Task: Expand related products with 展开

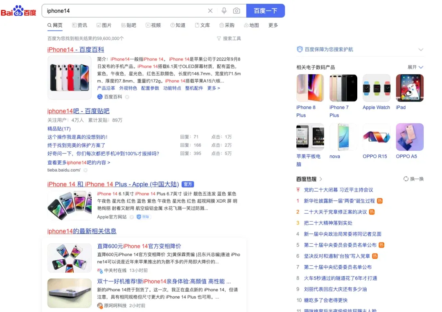Action: (415, 67)
